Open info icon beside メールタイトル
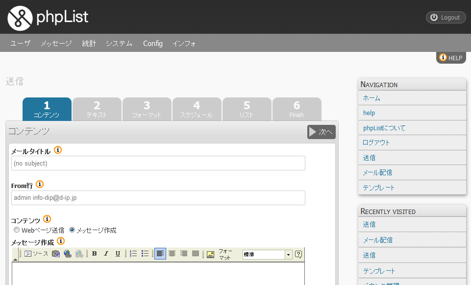Viewport: 471px width, 285px height. (x=58, y=150)
